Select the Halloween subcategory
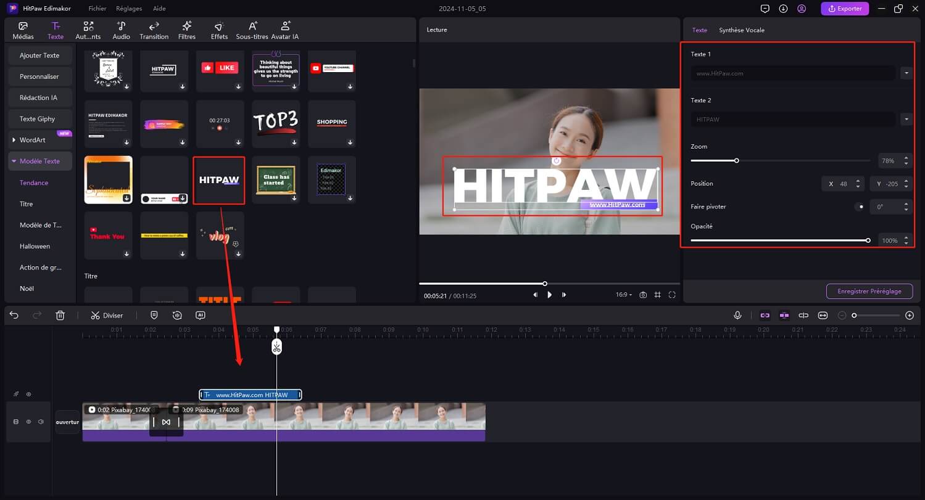The image size is (925, 500). (35, 246)
